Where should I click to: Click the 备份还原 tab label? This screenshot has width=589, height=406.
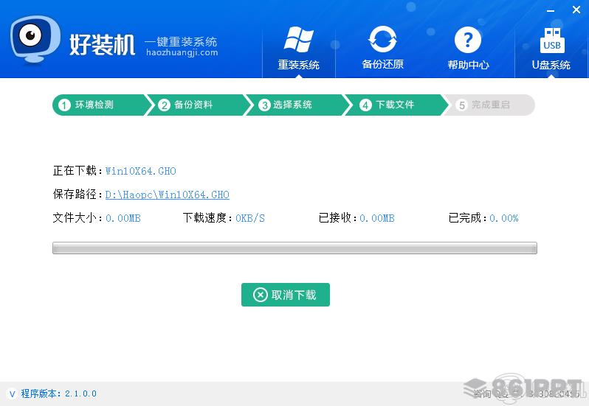382,65
